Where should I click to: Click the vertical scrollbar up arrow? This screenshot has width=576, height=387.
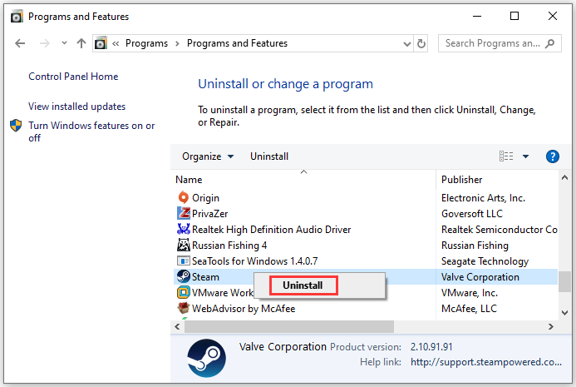coord(564,177)
